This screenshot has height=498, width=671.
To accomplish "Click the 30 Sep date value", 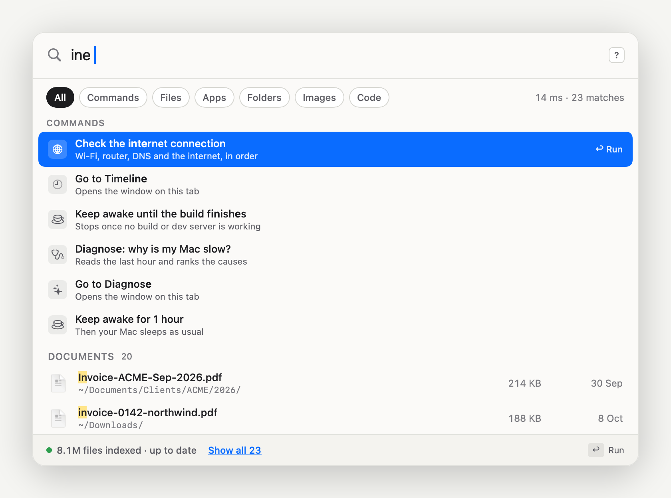I will pyautogui.click(x=607, y=383).
